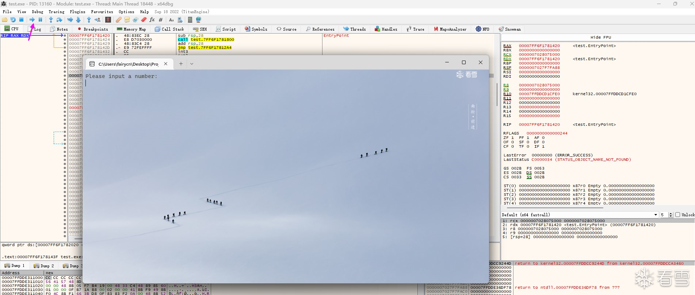Image resolution: width=695 pixels, height=295 pixels.
Task: Click Run to User Code icon
Action: point(98,20)
